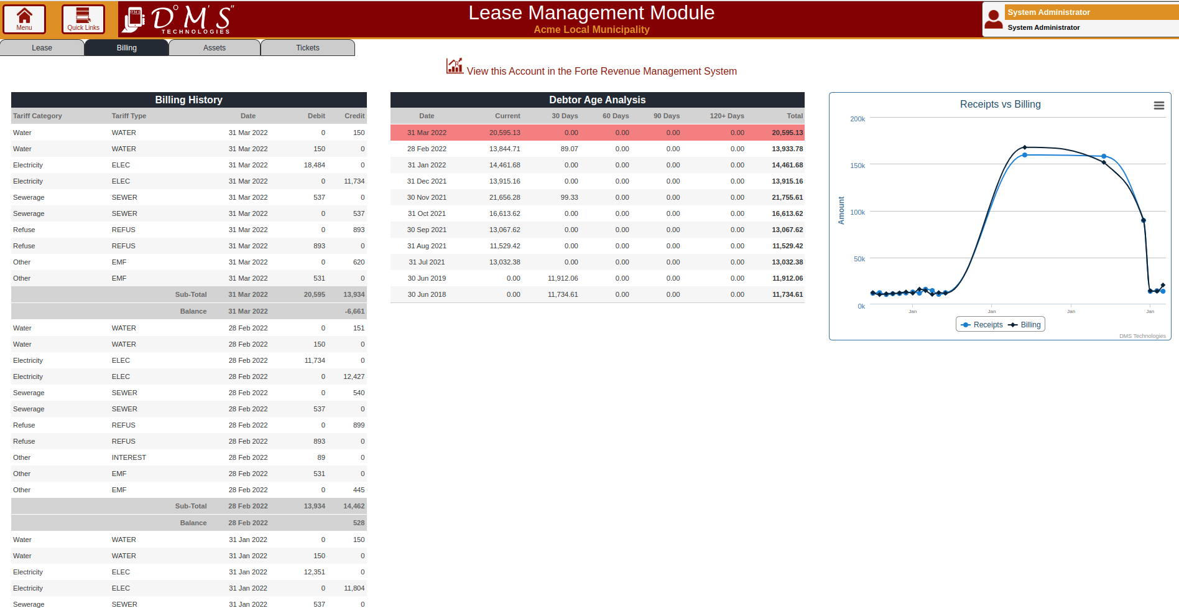Click the 11,804 electricity credit value
1179x608 pixels.
point(354,588)
